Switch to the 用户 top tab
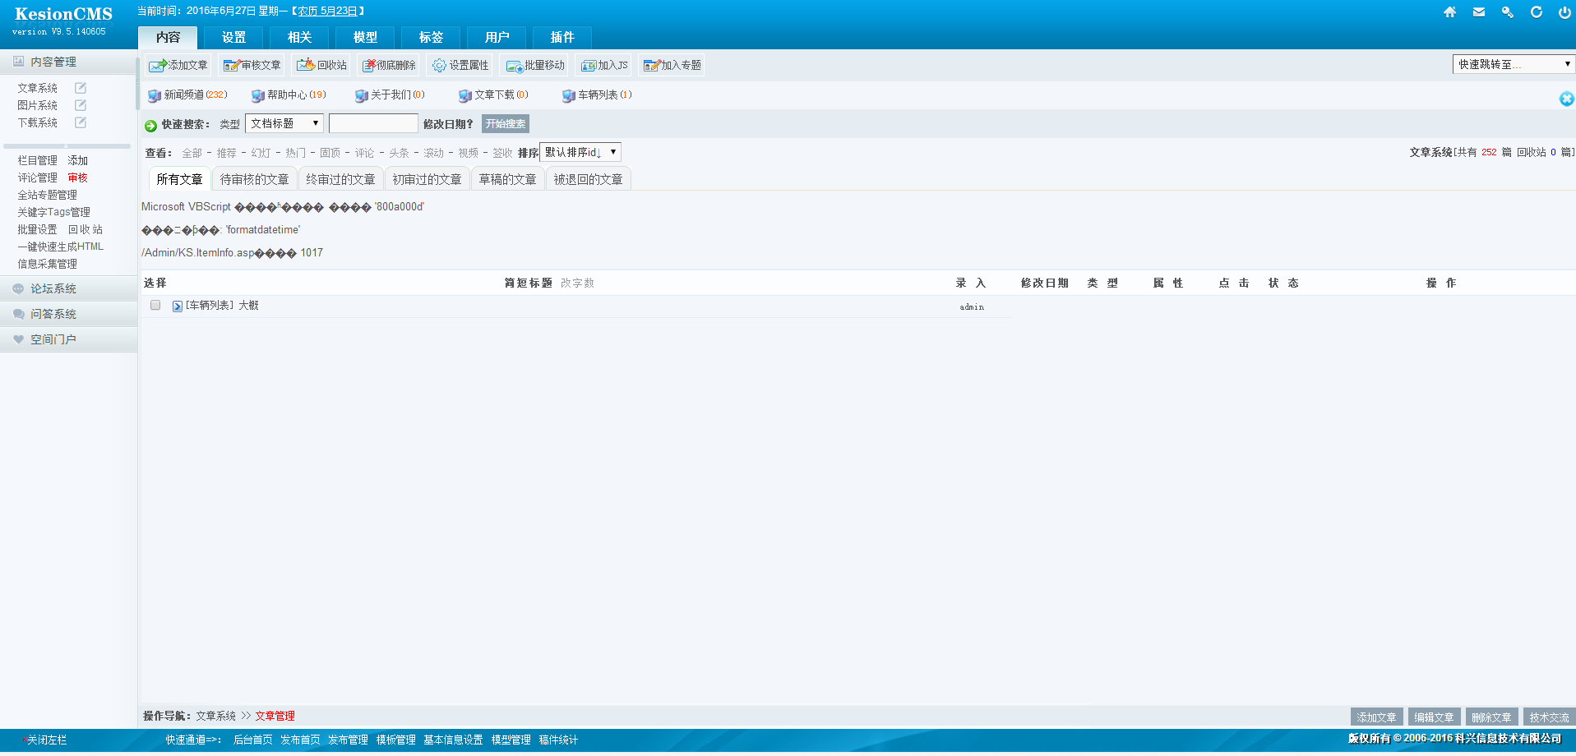 point(497,38)
